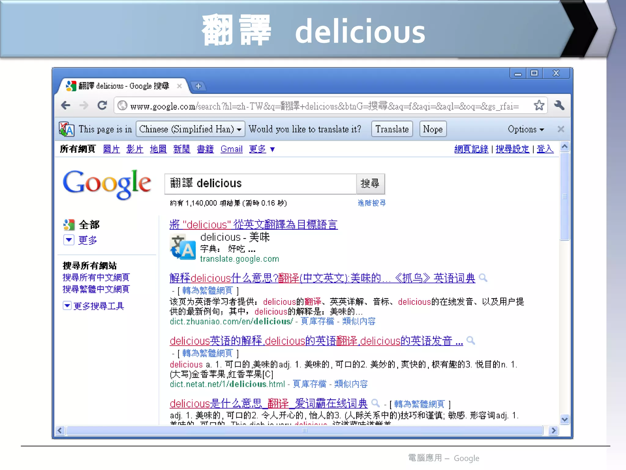Click 轉為繁體網頁 under delicious英语的解释 result

(207, 353)
